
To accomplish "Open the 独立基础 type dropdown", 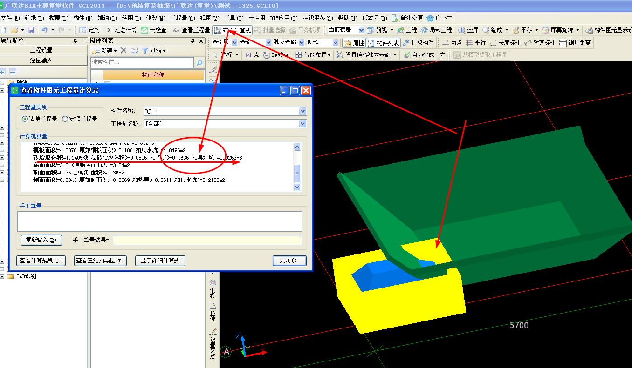I will (x=302, y=42).
